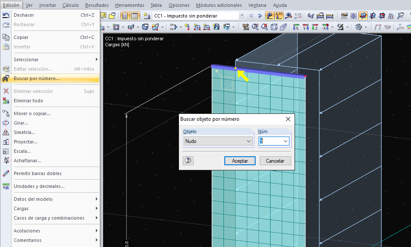Click the Aceptar button

point(240,161)
